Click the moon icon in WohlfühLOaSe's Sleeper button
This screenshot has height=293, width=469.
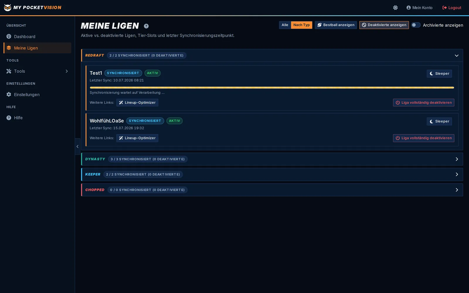[431, 121]
